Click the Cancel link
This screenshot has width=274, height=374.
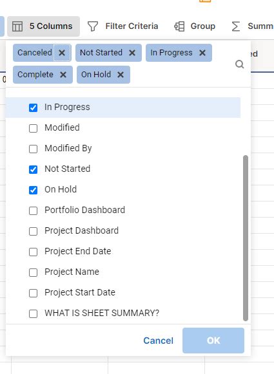click(x=158, y=341)
